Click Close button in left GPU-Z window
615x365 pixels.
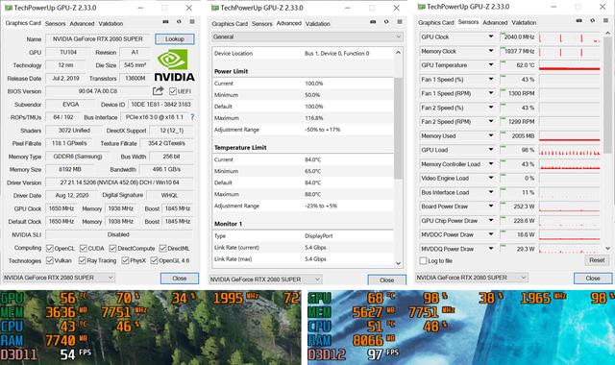(180, 278)
